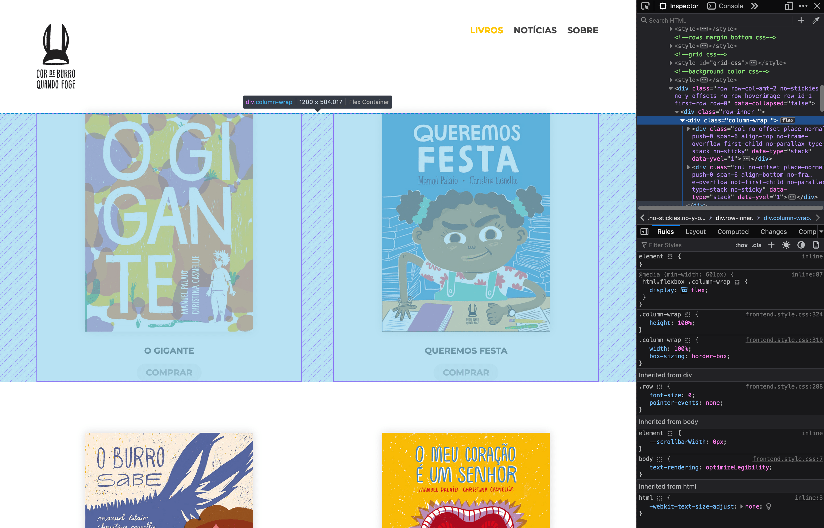Toggle the three-pane inspector sidebar icon

click(644, 232)
